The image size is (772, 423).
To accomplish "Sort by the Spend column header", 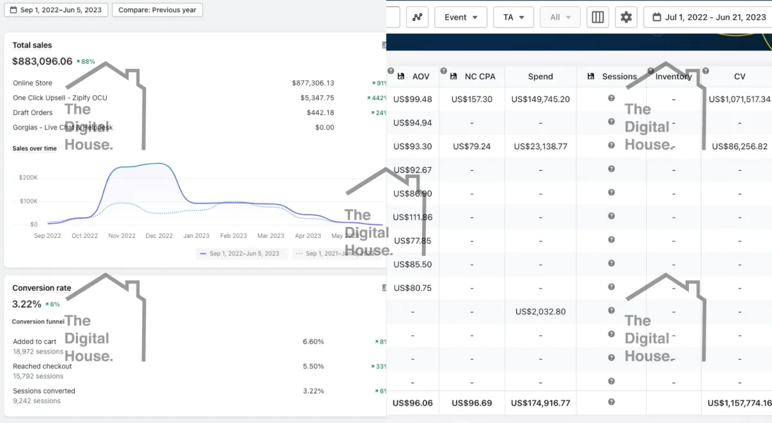I will [x=540, y=76].
